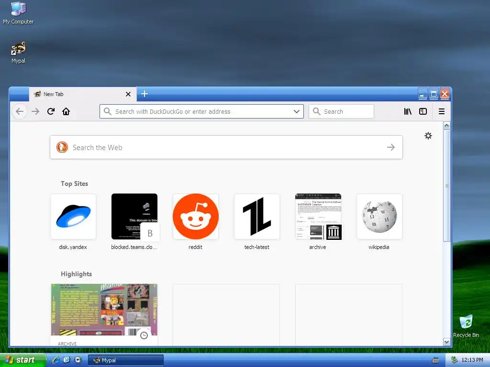Image resolution: width=490 pixels, height=367 pixels.
Task: Expand the address bar history dropdown
Action: pyautogui.click(x=297, y=111)
